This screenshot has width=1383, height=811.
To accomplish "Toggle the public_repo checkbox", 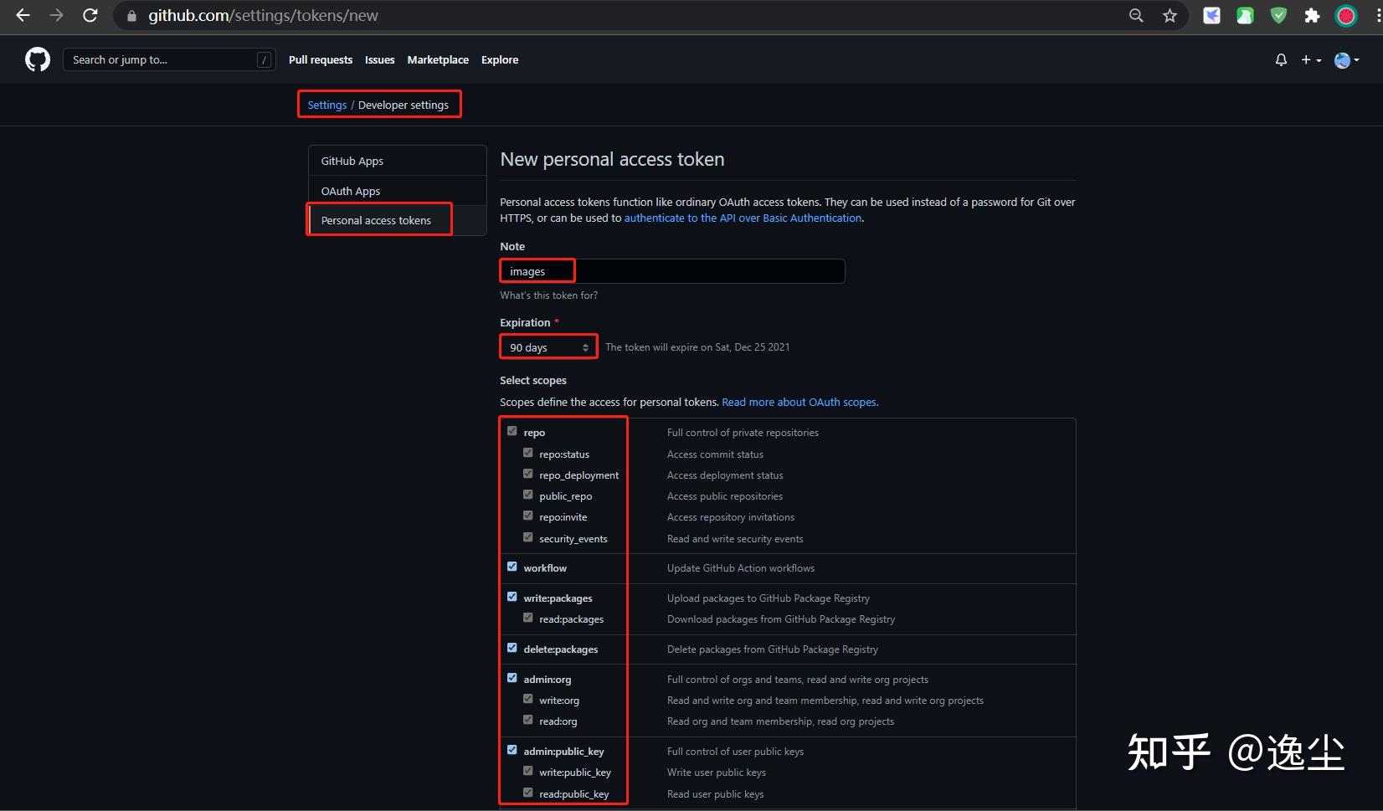I will pos(528,495).
